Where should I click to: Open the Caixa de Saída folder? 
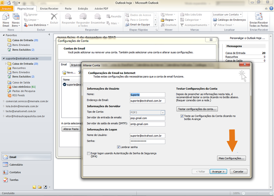[x=19, y=82]
